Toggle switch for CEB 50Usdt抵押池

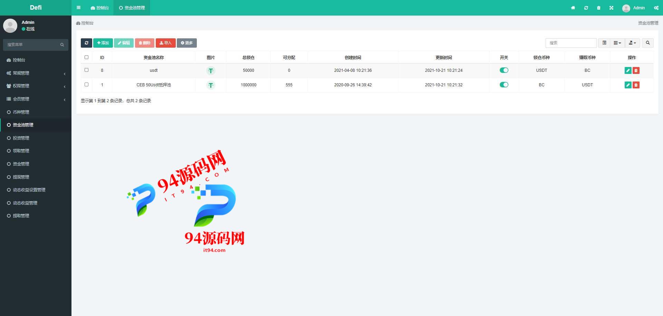(504, 85)
